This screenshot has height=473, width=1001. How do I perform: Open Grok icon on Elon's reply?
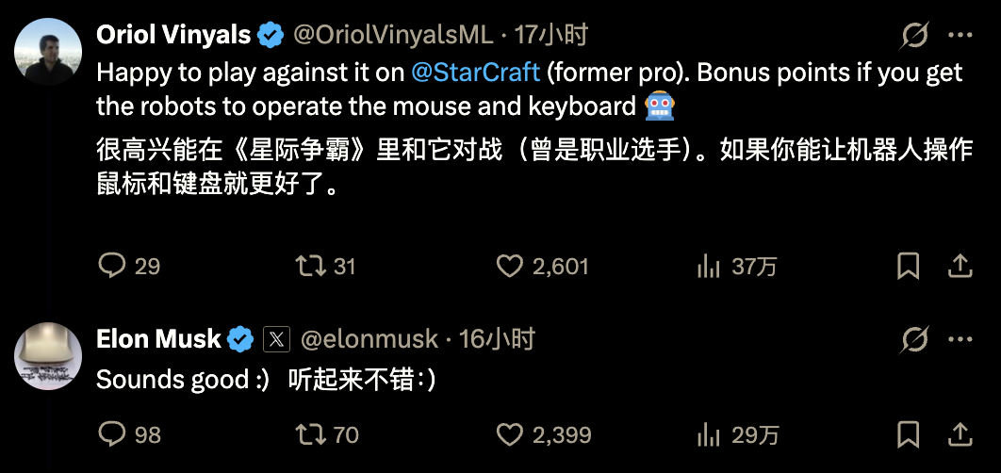pyautogui.click(x=913, y=338)
